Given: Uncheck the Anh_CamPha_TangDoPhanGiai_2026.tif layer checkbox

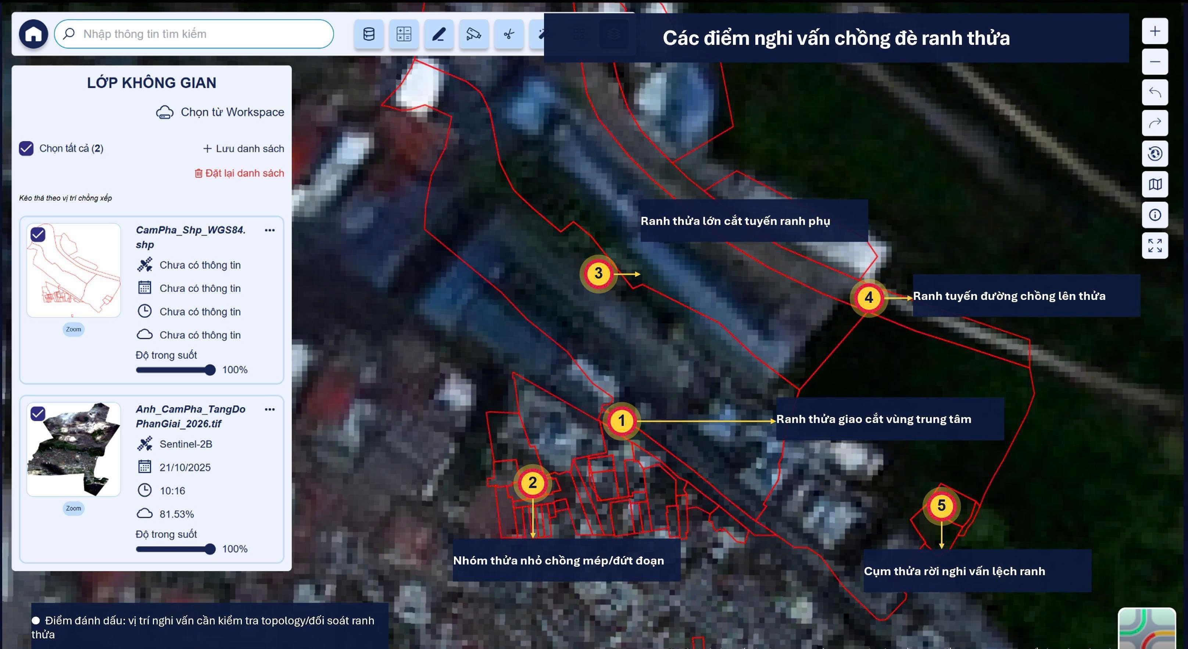Looking at the screenshot, I should click(38, 413).
